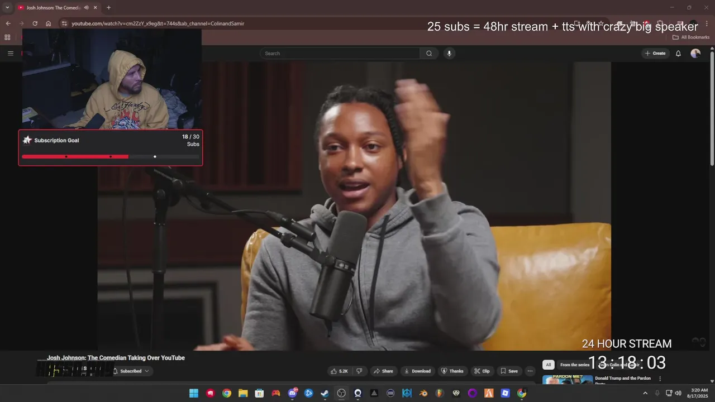Open Roblox Studio blue icon in taskbar
This screenshot has height=402, width=715.
(x=505, y=393)
